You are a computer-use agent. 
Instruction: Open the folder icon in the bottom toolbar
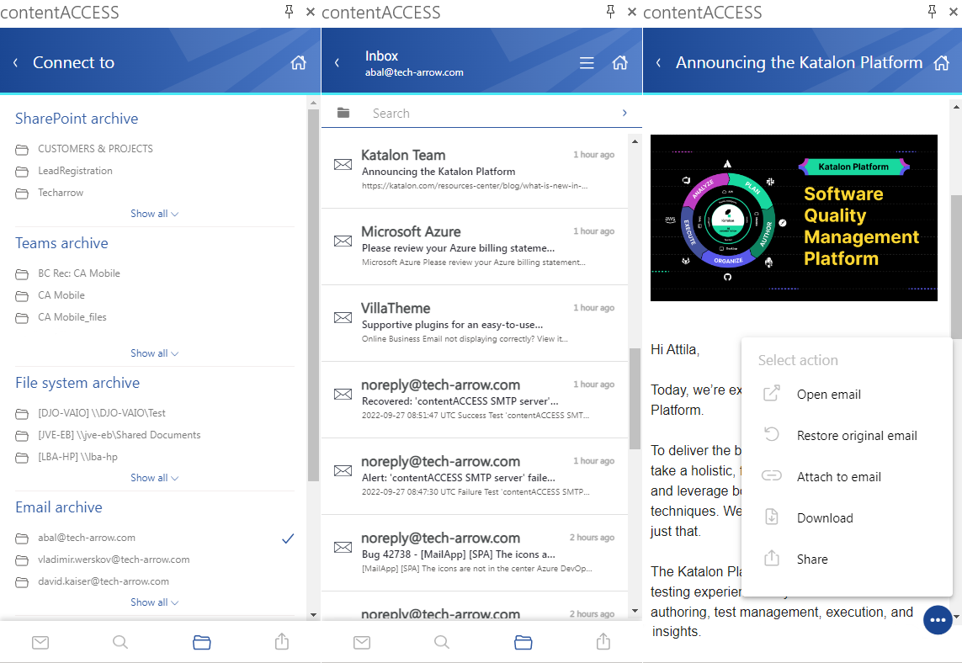[201, 641]
